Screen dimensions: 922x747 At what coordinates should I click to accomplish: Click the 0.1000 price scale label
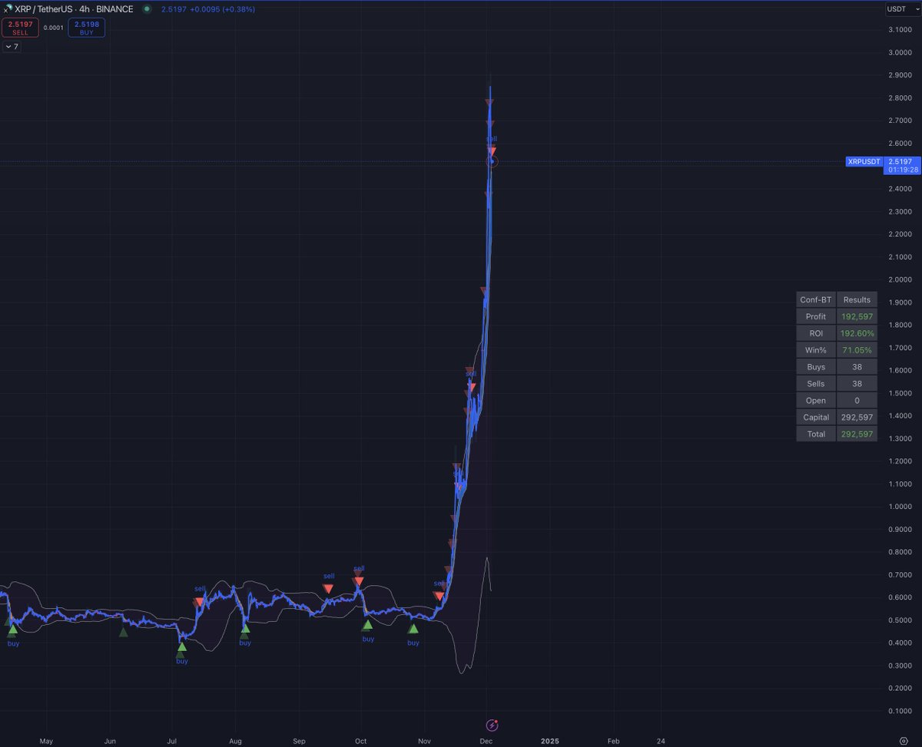point(900,711)
